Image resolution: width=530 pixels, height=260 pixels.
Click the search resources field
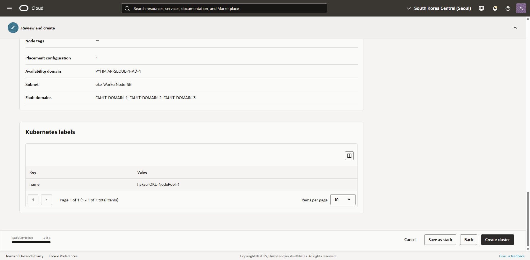(x=224, y=9)
